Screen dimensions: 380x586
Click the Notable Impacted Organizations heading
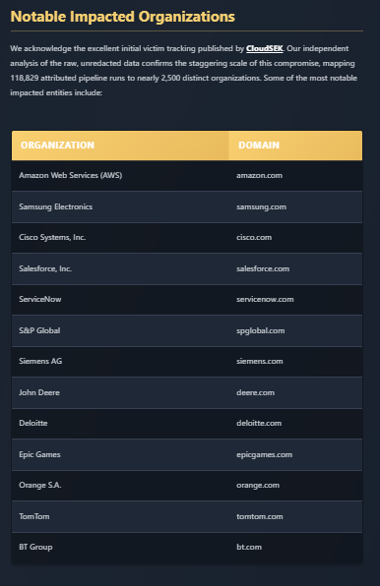coord(123,17)
